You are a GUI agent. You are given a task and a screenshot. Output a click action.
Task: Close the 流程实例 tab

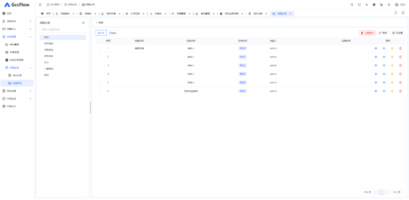[x=290, y=14]
